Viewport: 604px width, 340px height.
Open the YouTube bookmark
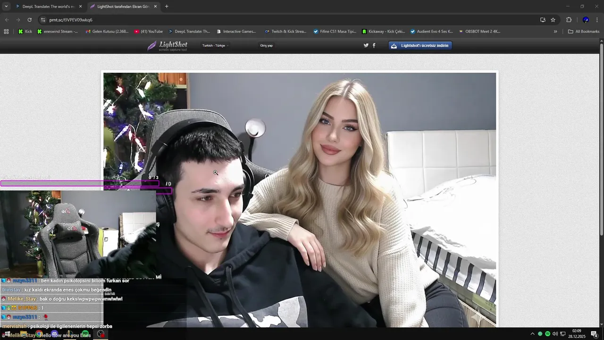point(148,32)
